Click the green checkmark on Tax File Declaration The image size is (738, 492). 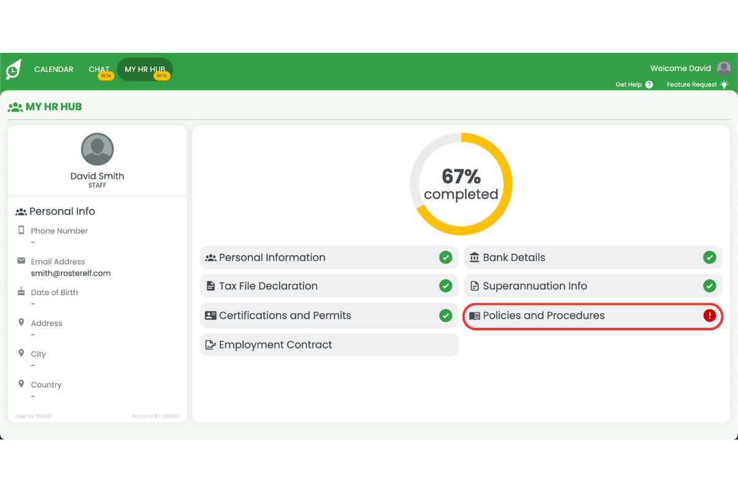click(446, 286)
